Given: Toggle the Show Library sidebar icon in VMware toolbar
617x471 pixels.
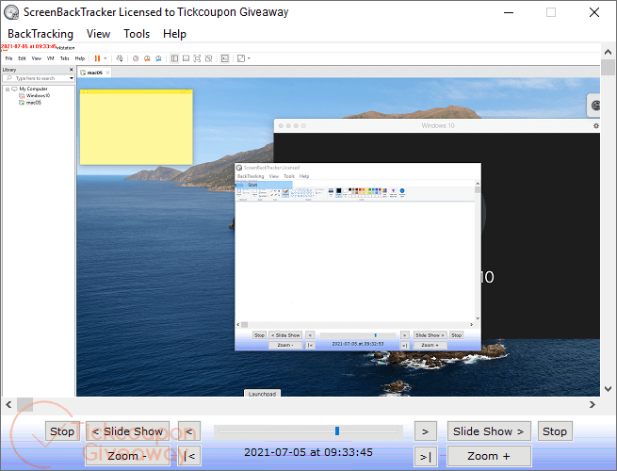Looking at the screenshot, I should [x=174, y=58].
